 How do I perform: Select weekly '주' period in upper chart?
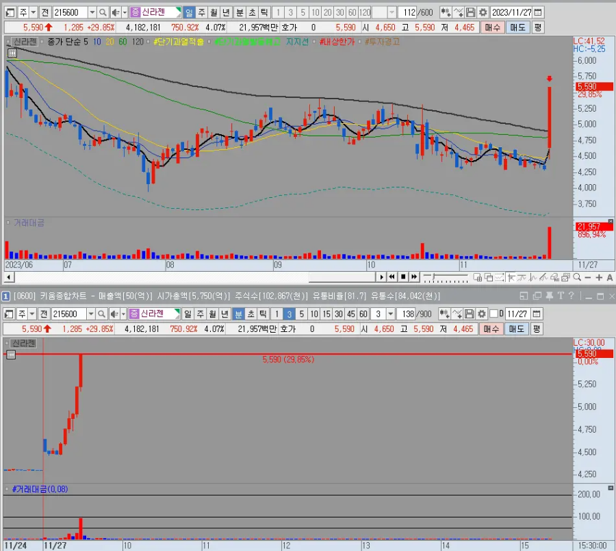tap(201, 12)
